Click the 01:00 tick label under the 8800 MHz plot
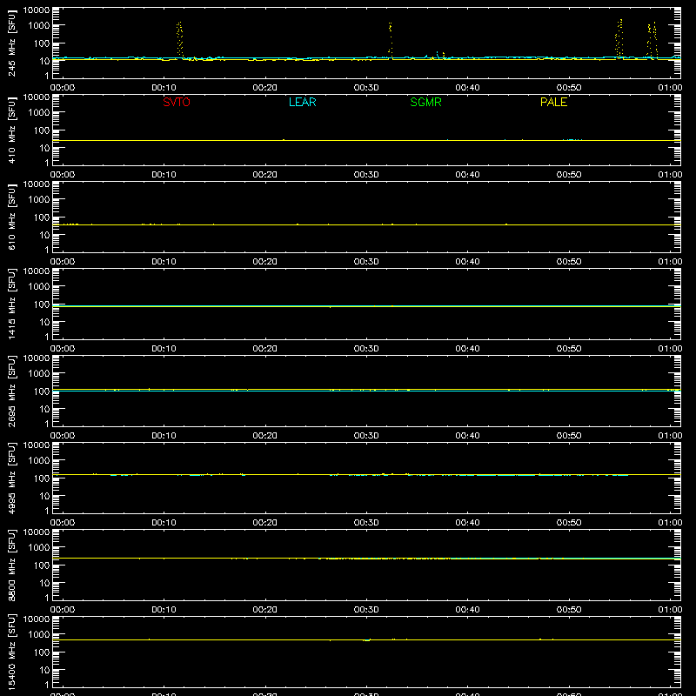The image size is (696, 696). (670, 610)
